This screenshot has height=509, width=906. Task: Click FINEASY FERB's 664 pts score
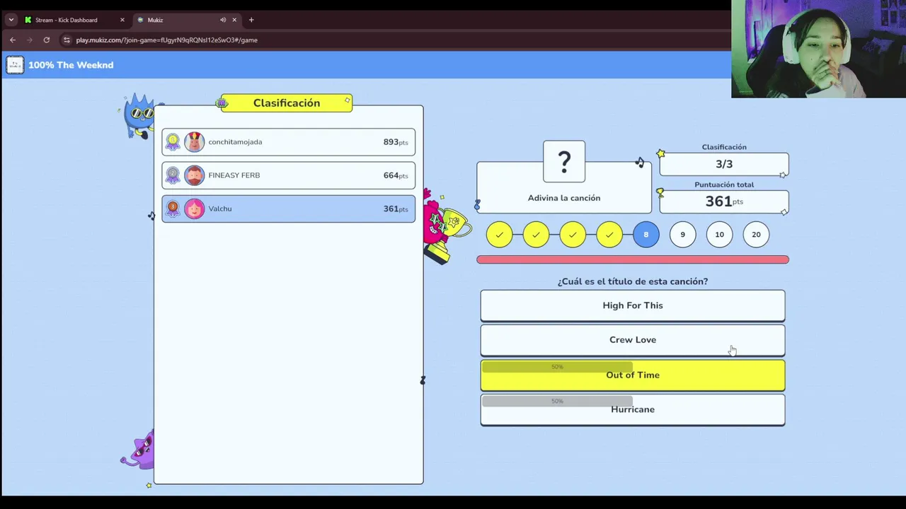396,175
